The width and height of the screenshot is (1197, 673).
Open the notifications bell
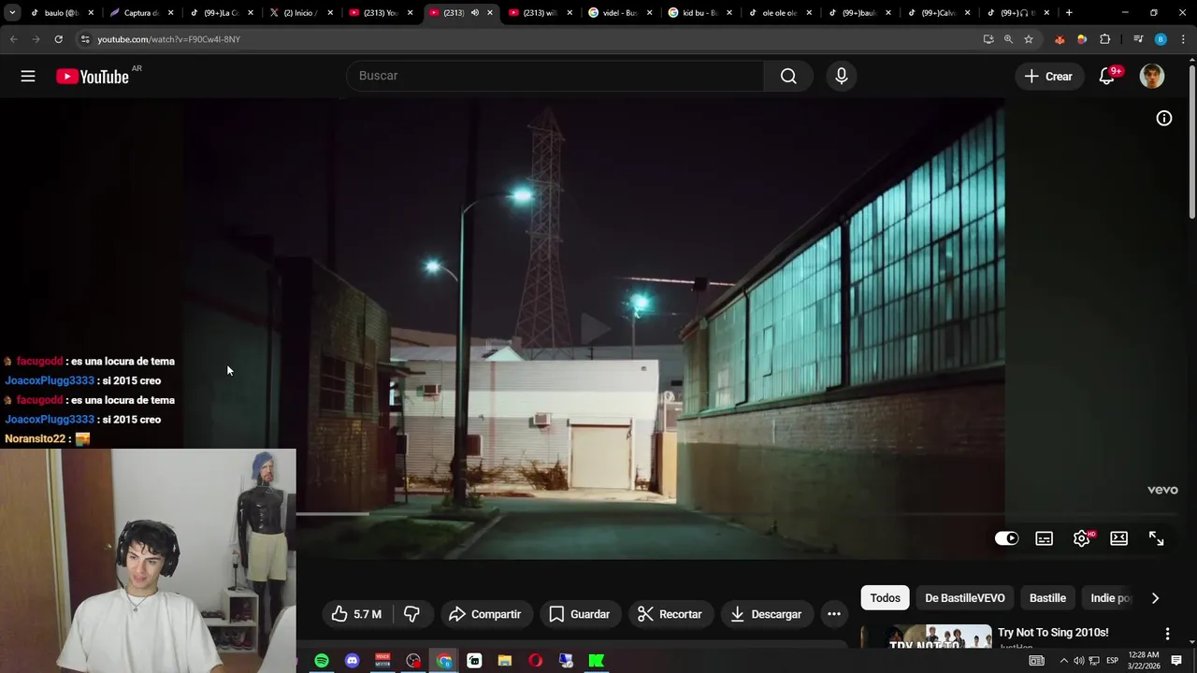1106,77
